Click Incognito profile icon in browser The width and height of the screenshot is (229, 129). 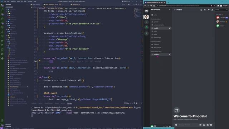click(221, 6)
